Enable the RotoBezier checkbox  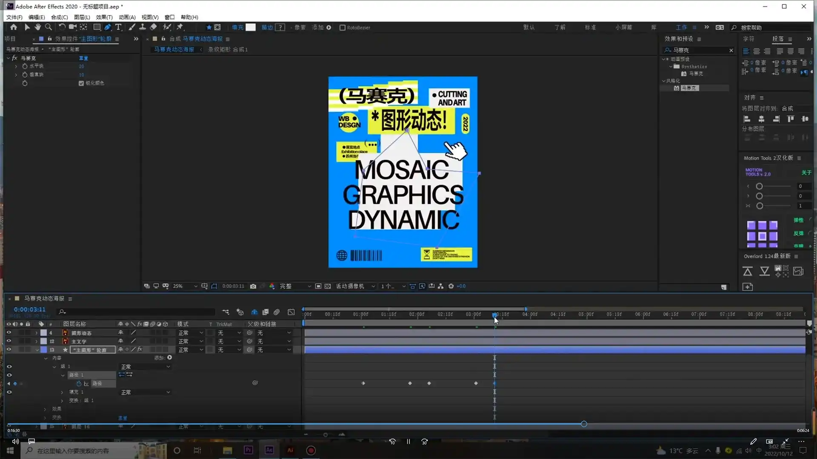pos(342,28)
